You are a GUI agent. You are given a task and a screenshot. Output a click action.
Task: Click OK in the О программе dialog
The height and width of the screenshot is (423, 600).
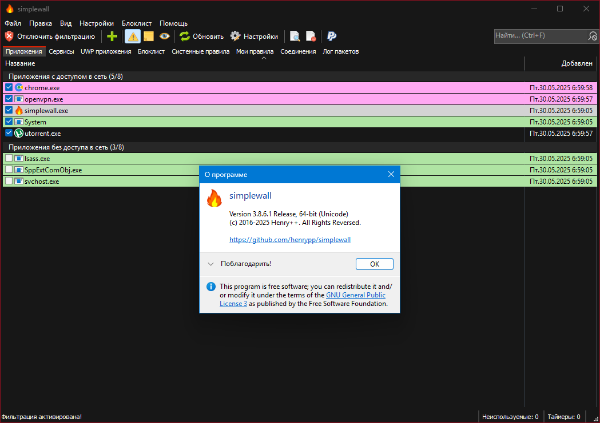tap(374, 264)
